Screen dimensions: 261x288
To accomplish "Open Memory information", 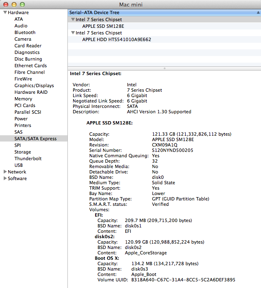I will [x=23, y=99].
